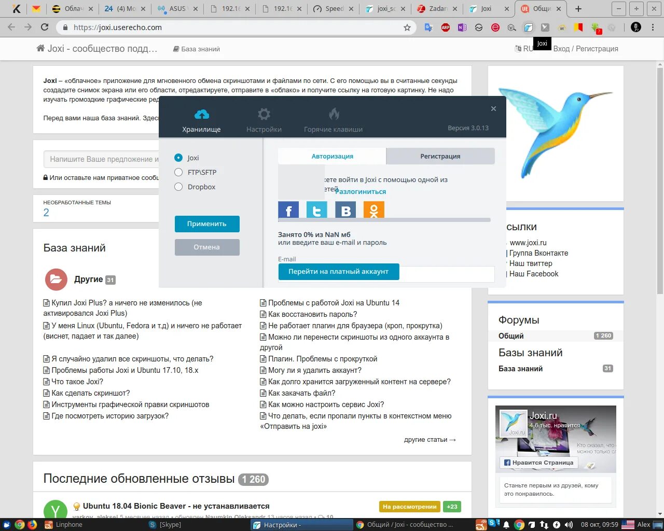Click the volume icon in system tray
This screenshot has height=531, width=664.
(569, 525)
